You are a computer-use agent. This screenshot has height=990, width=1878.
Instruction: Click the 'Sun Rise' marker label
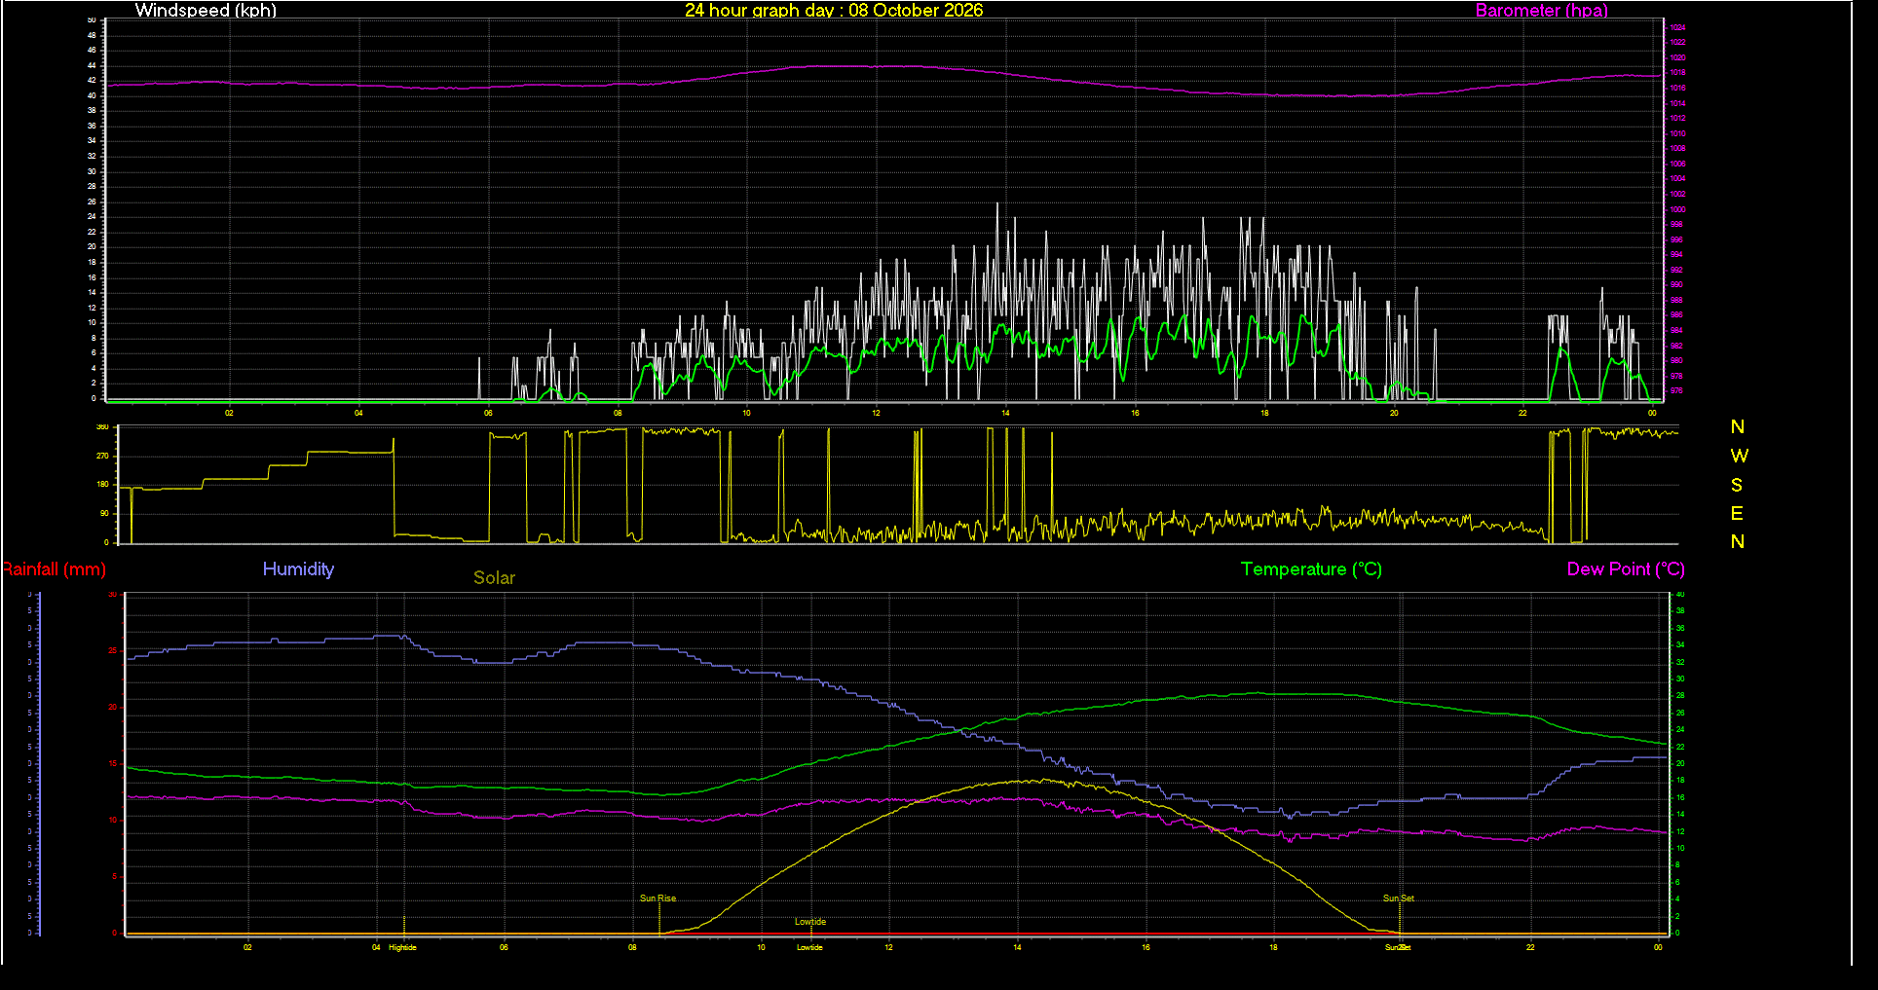coord(657,898)
